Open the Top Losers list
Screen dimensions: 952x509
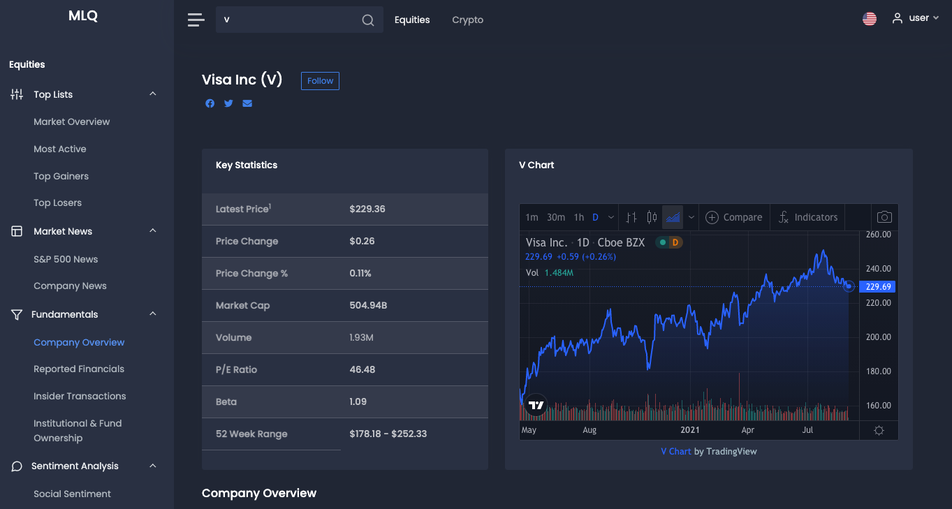58,202
